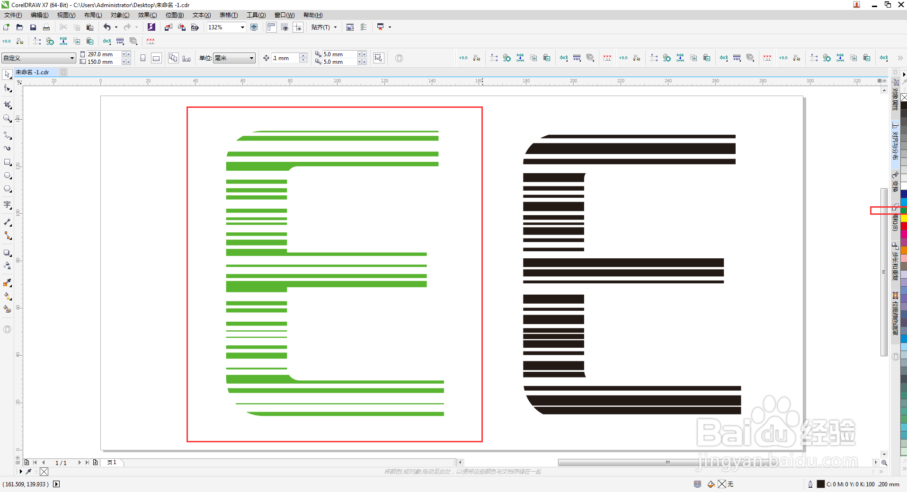Screen dimensions: 907x492
Task: Click the Publish to PDF icon
Action: (195, 27)
